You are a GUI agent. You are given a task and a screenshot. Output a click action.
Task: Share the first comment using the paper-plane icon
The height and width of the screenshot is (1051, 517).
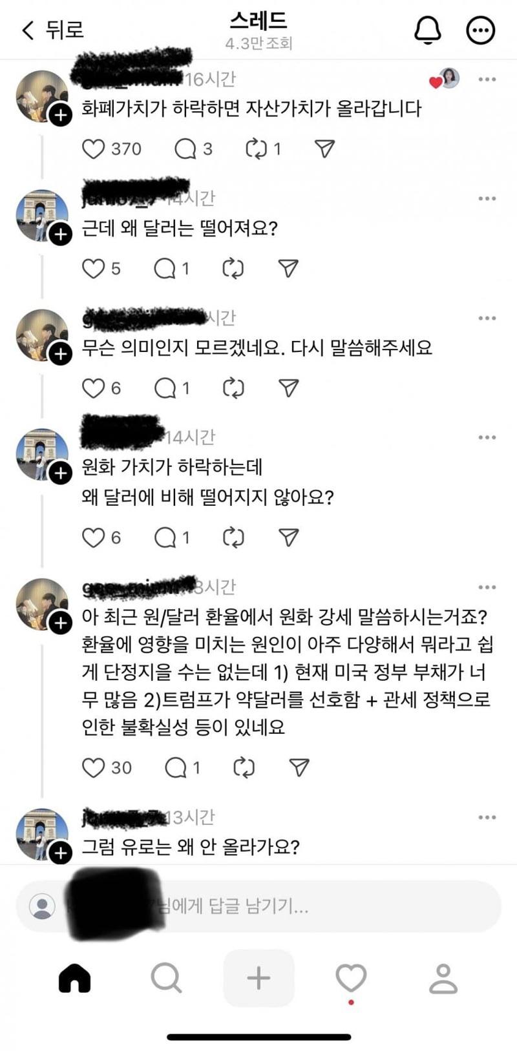coord(324,149)
